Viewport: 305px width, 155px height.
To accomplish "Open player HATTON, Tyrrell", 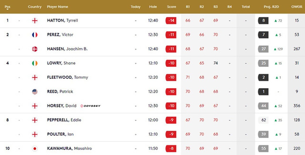I will (63, 20).
